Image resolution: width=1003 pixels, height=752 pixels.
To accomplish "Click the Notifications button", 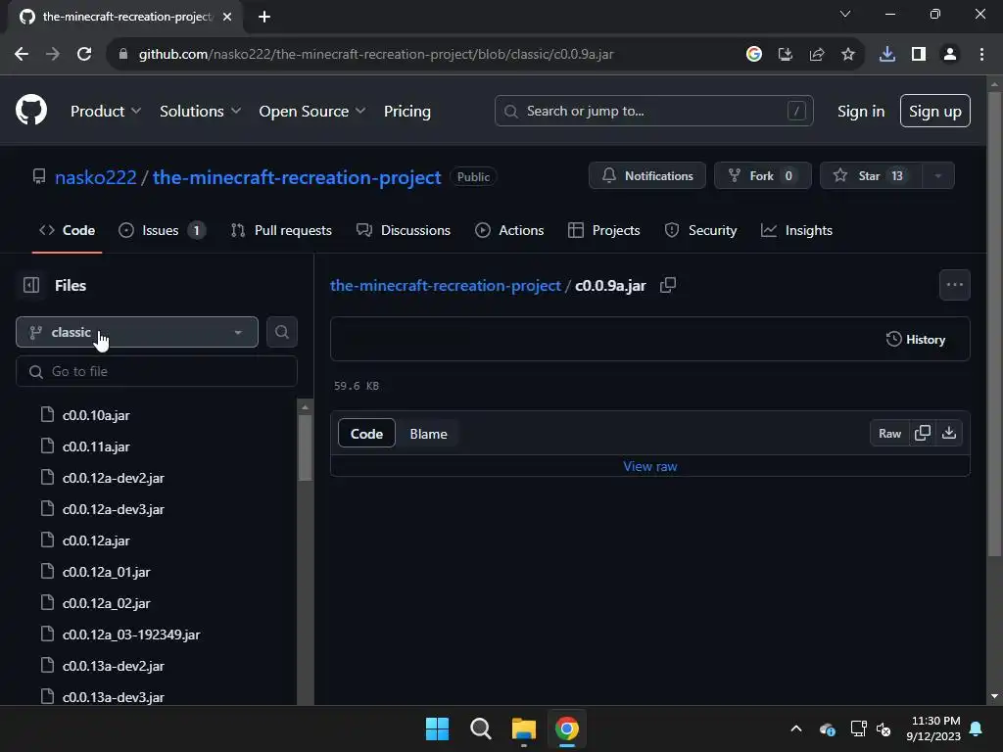I will tap(647, 176).
